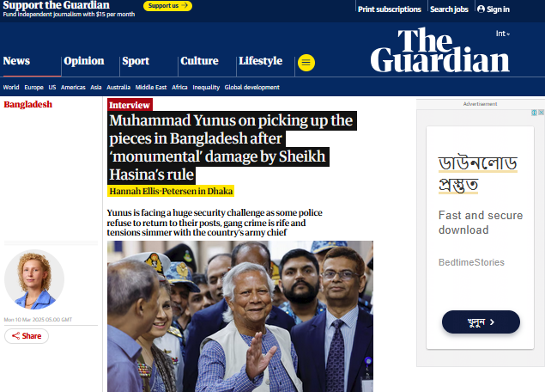This screenshot has height=392, width=545.
Task: Open Print subscriptions link
Action: 390,9
